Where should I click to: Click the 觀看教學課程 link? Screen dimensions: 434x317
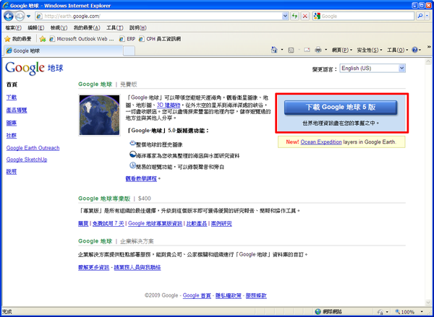coord(141,179)
